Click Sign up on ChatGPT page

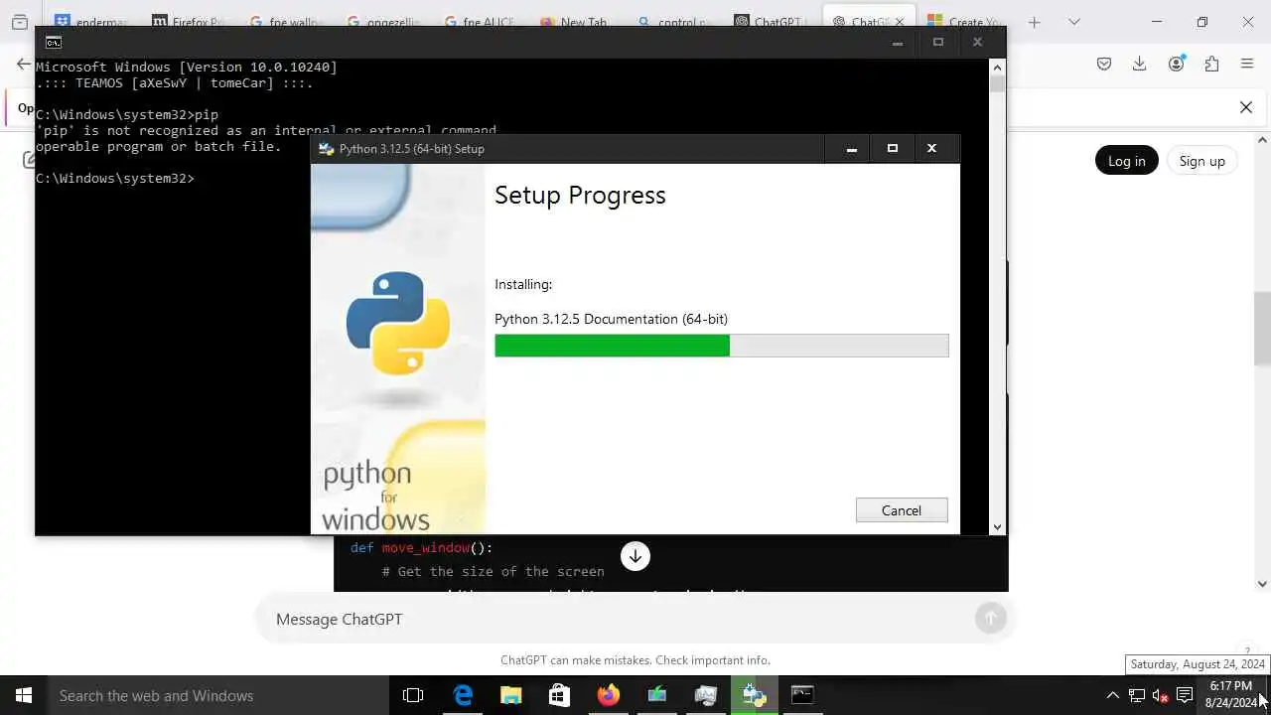click(x=1201, y=161)
